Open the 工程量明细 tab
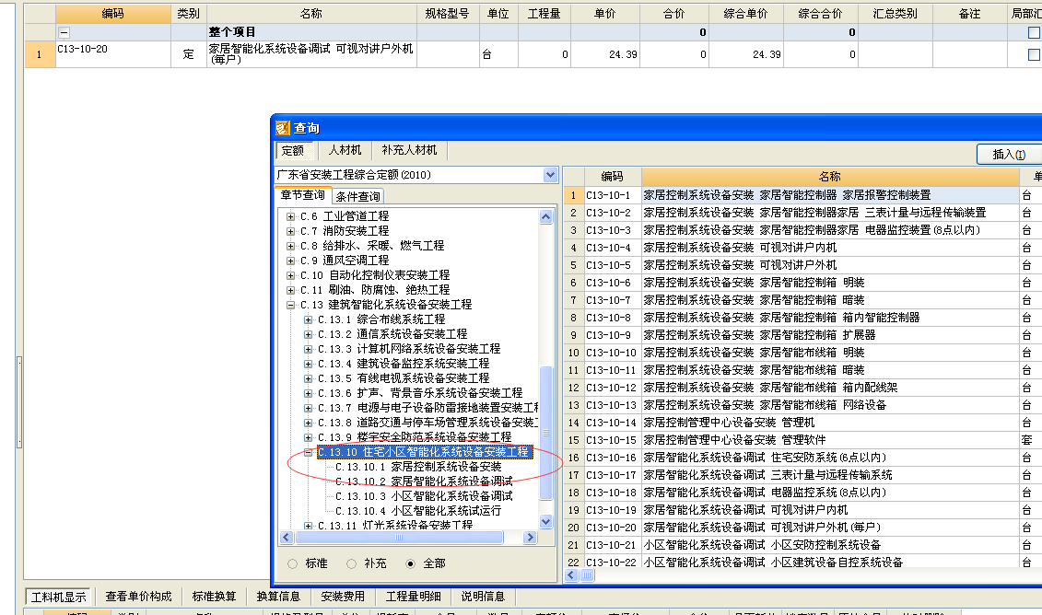The image size is (1042, 615). 414,597
